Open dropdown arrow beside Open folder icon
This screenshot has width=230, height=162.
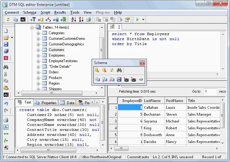pyautogui.click(x=12, y=38)
